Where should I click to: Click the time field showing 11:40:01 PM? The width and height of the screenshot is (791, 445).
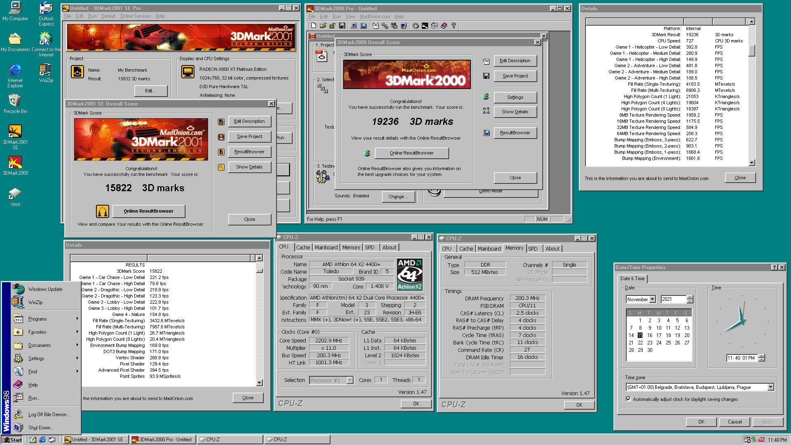pos(742,358)
